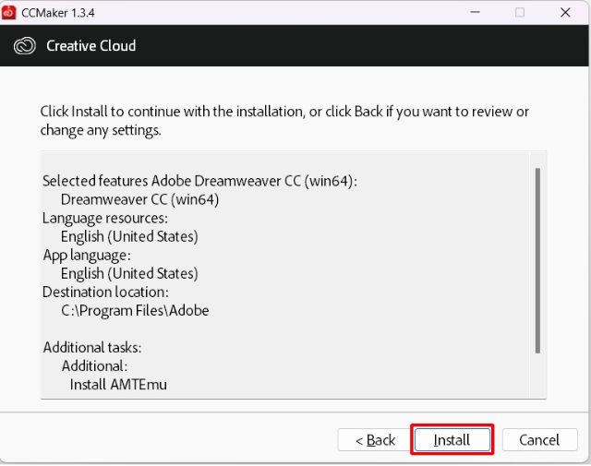Click the Destination location heading line
This screenshot has width=591, height=466.
[x=105, y=292]
